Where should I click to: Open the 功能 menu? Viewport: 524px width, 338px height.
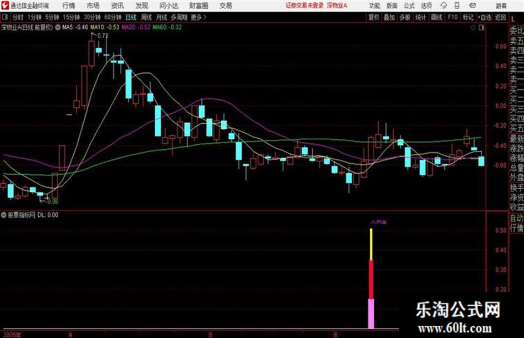pos(375,6)
